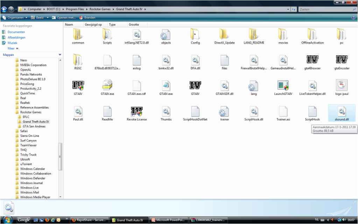Image resolution: width=358 pixels, height=224 pixels.
Task: Select the objects file icon
Action: pyautogui.click(x=166, y=35)
